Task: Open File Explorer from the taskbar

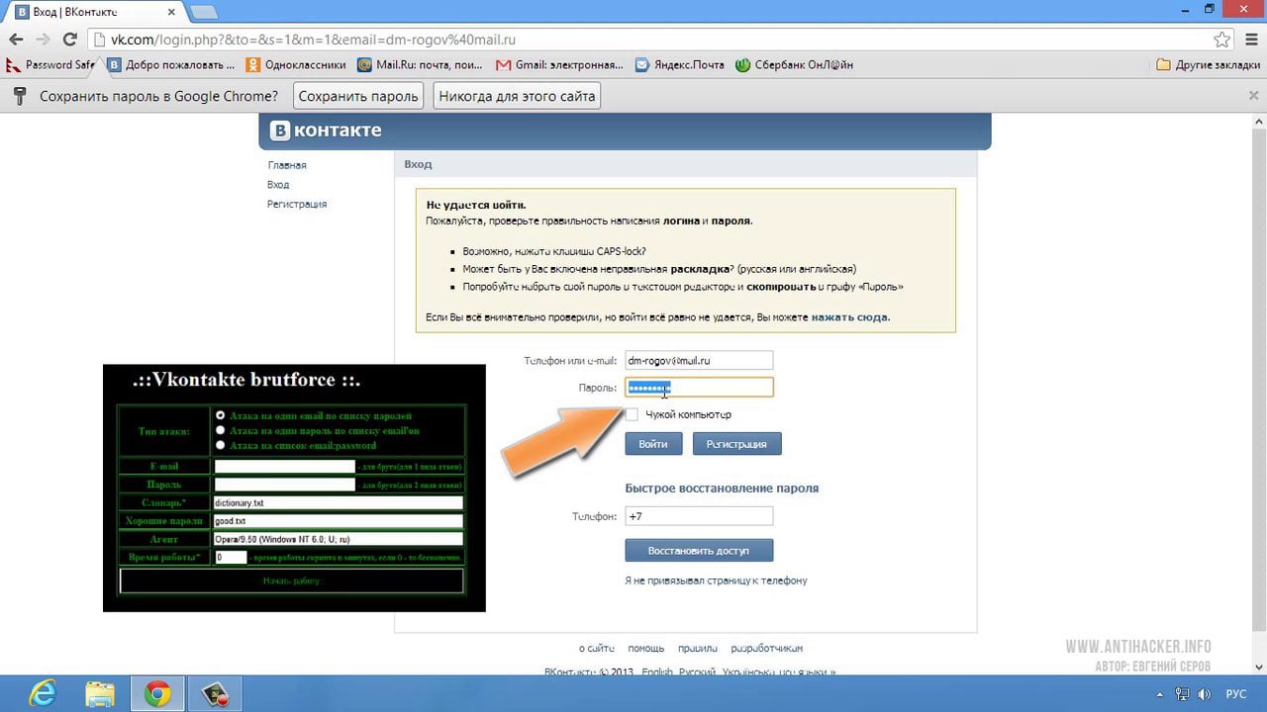Action: (x=99, y=694)
